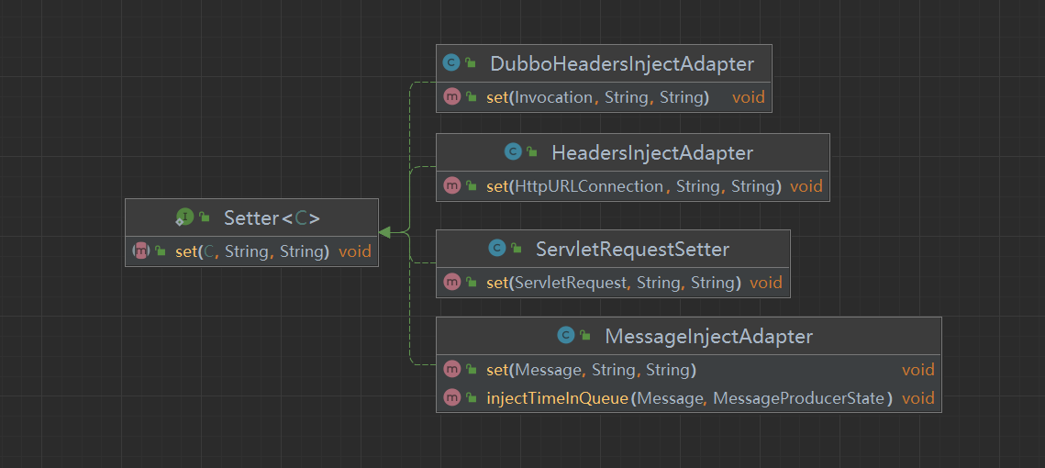1045x468 pixels.
Task: Click the class icon beside ServletRequestSetter
Action: point(497,249)
